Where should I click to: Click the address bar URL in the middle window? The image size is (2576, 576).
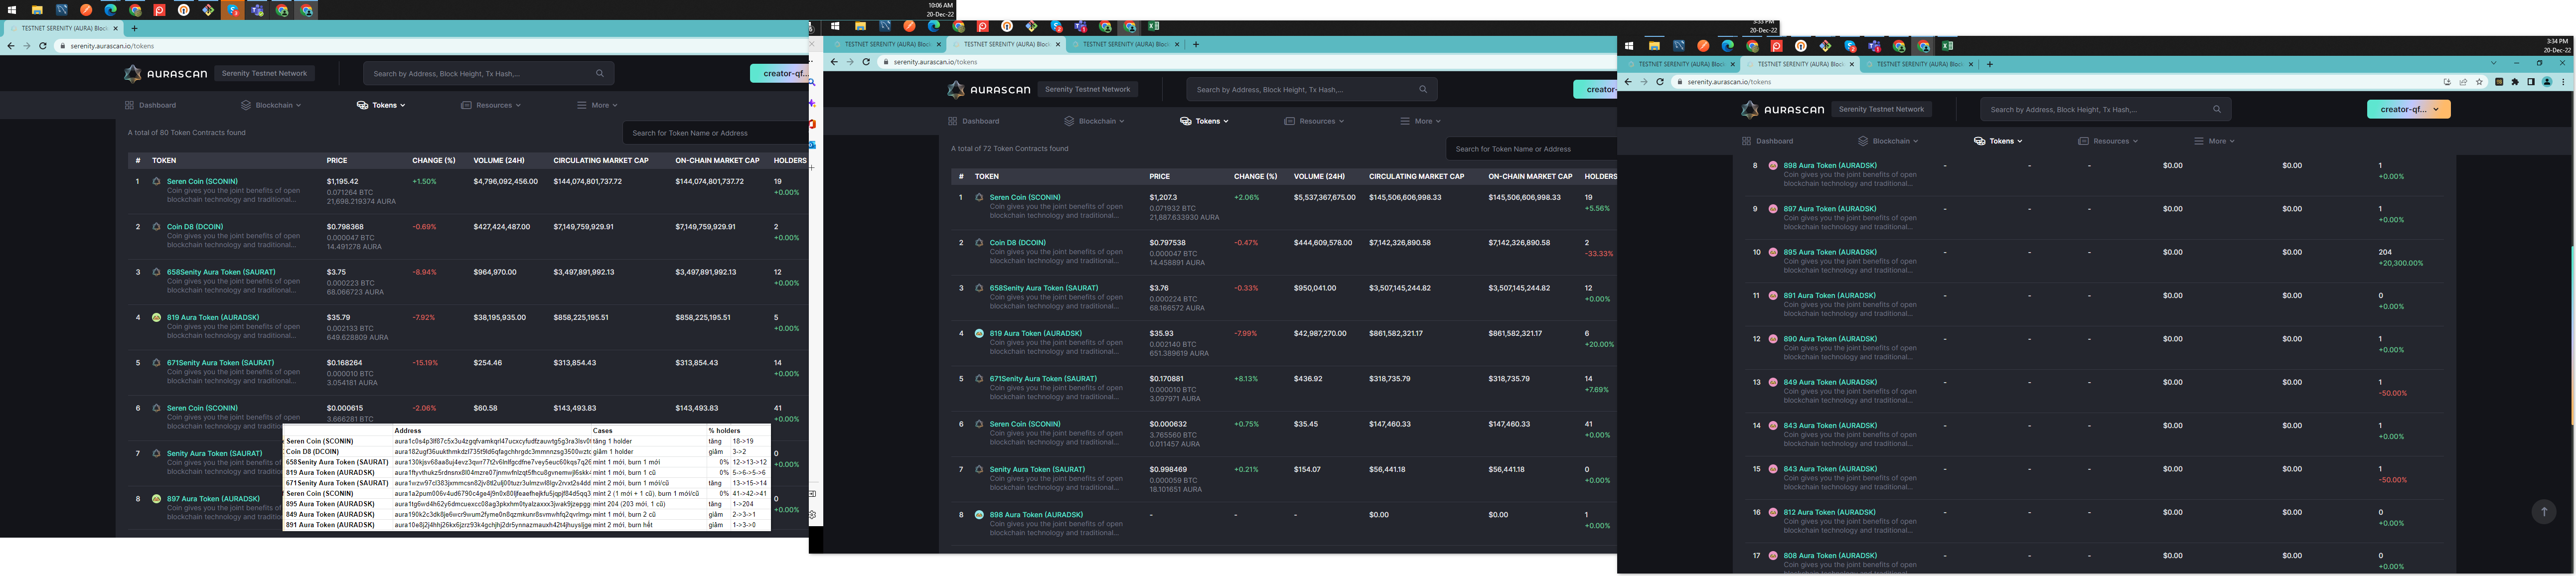coord(935,62)
